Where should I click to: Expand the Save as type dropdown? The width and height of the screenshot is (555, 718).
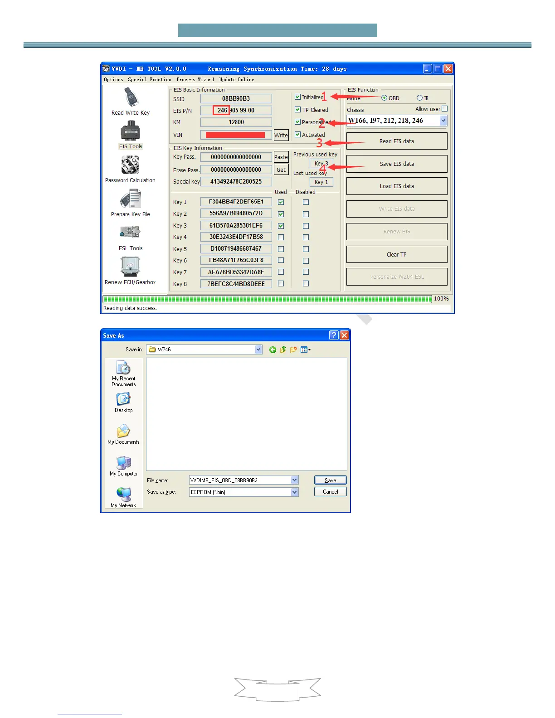pos(295,492)
